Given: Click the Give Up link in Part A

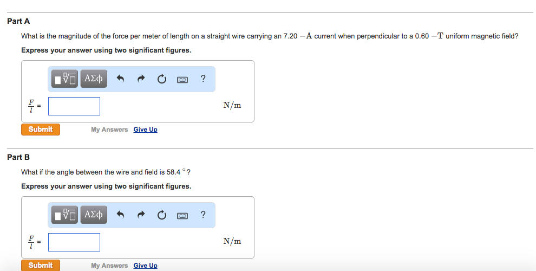Looking at the screenshot, I should [x=145, y=130].
